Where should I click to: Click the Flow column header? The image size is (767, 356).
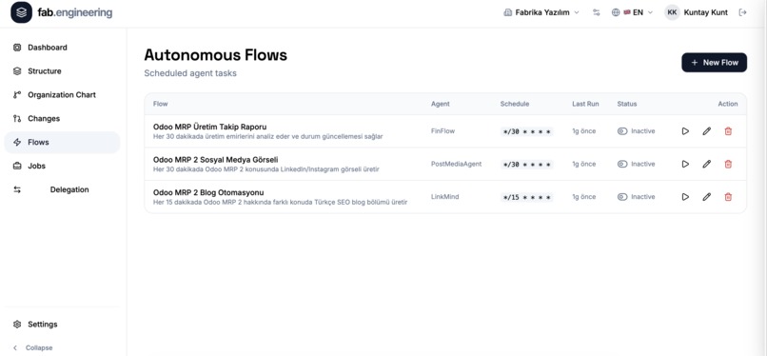pos(161,104)
